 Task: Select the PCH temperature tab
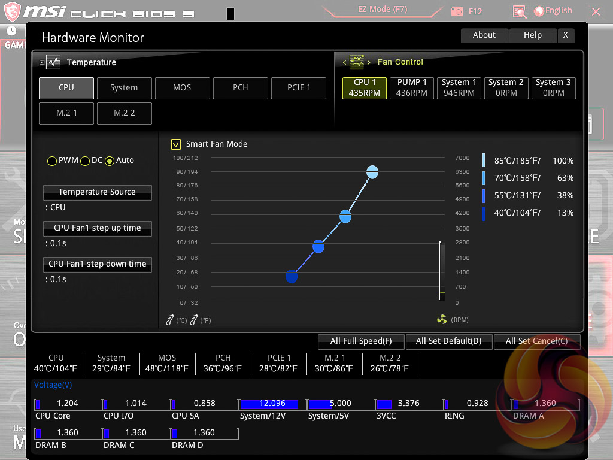point(241,88)
